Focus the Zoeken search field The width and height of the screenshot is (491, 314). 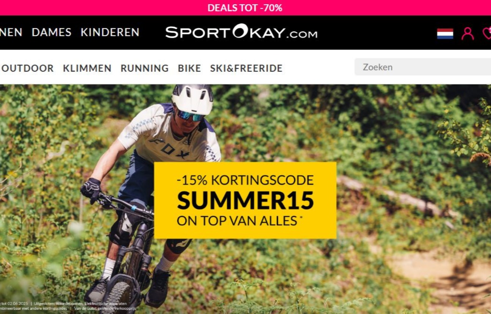click(x=423, y=67)
